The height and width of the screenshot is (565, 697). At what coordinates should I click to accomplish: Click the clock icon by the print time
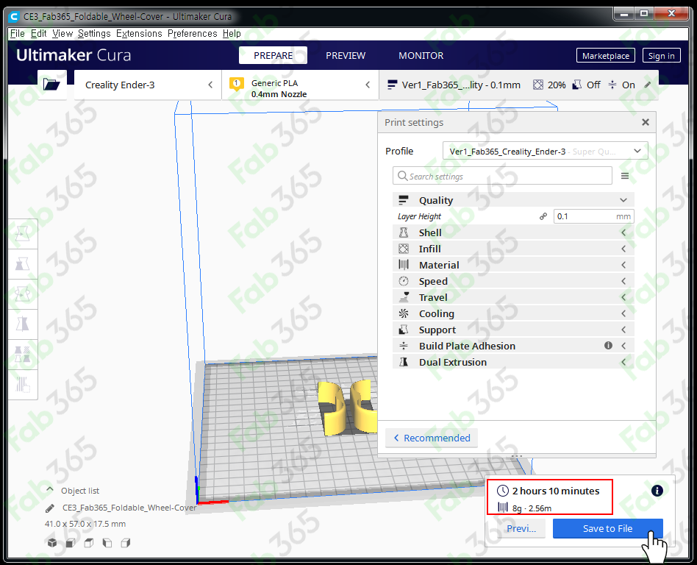pos(503,491)
